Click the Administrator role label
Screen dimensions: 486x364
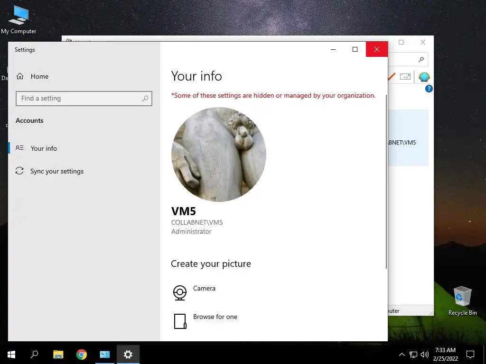tap(191, 231)
